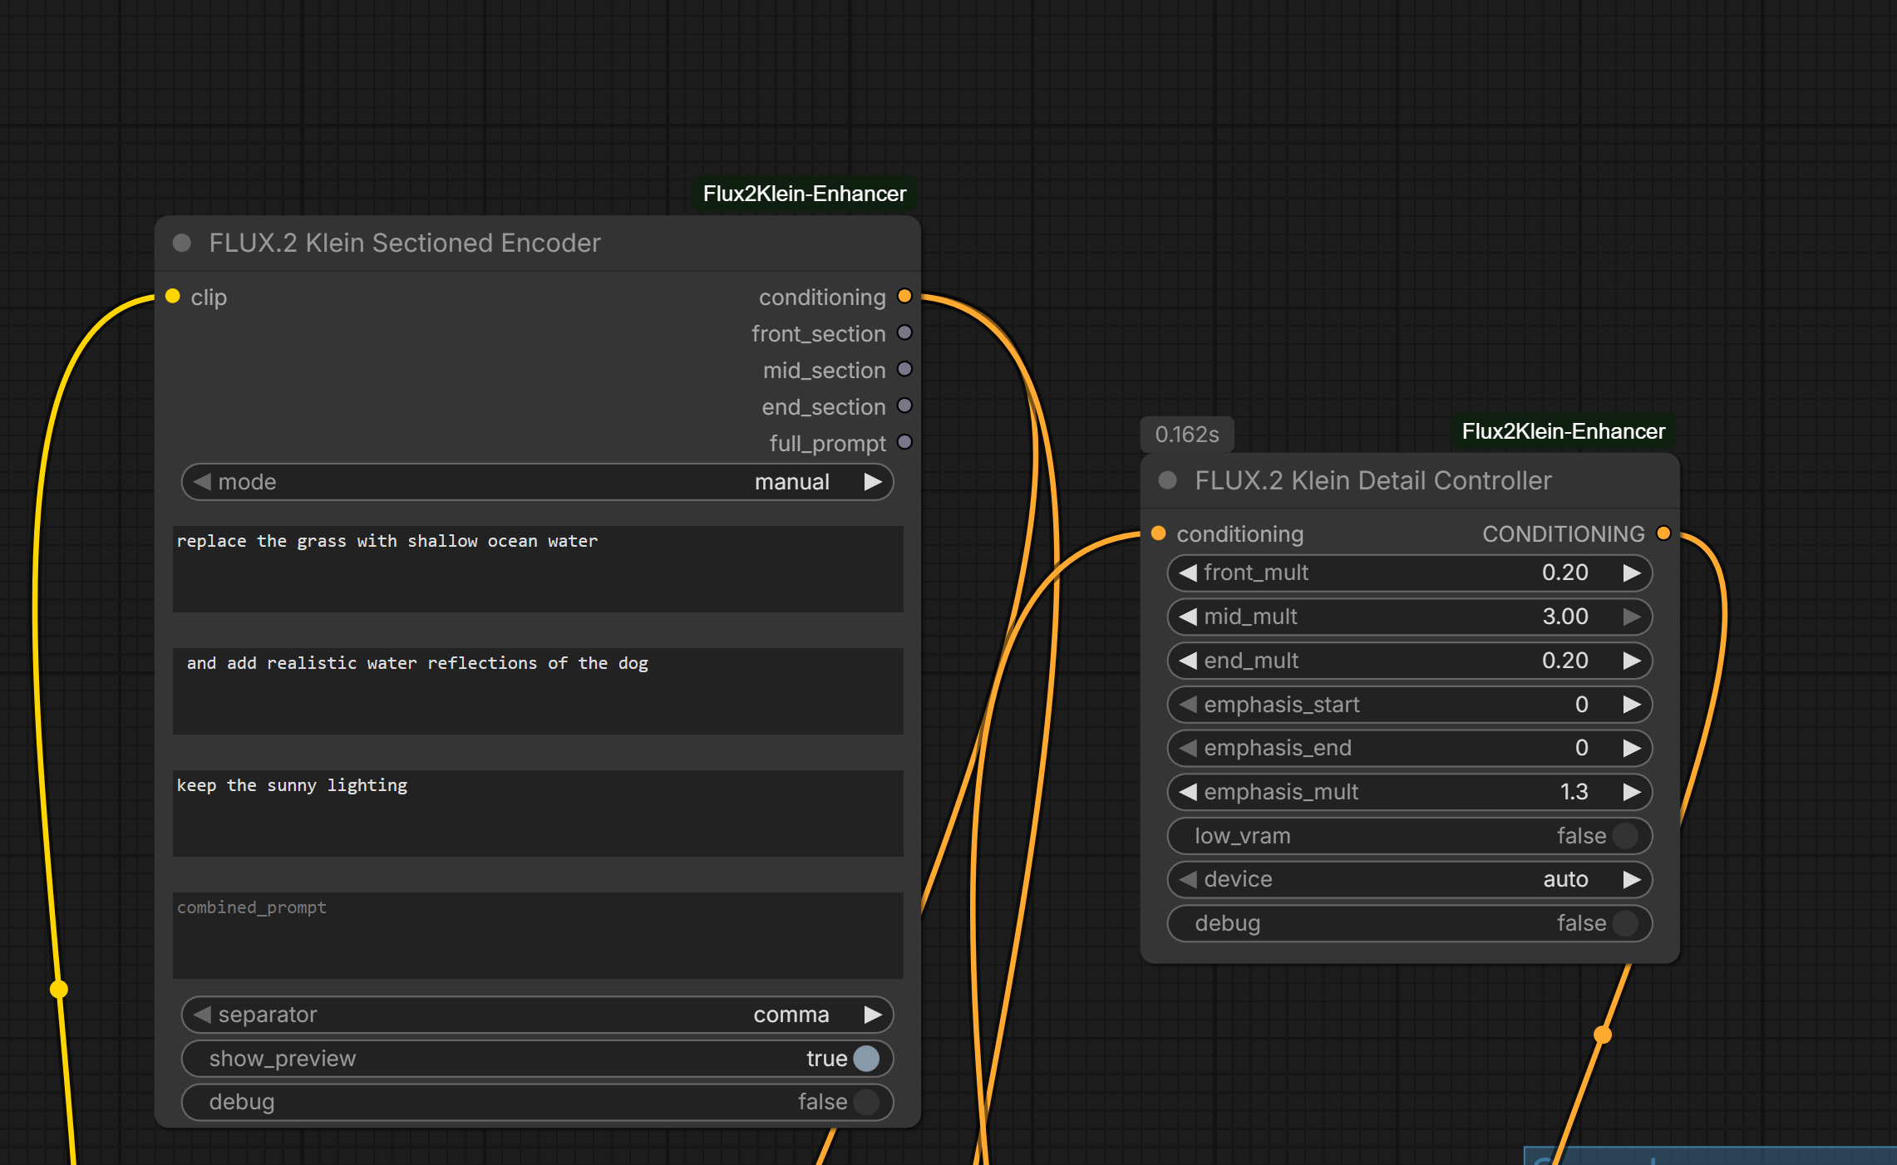
Task: Click the mid_mult value 3.00
Action: click(1564, 617)
